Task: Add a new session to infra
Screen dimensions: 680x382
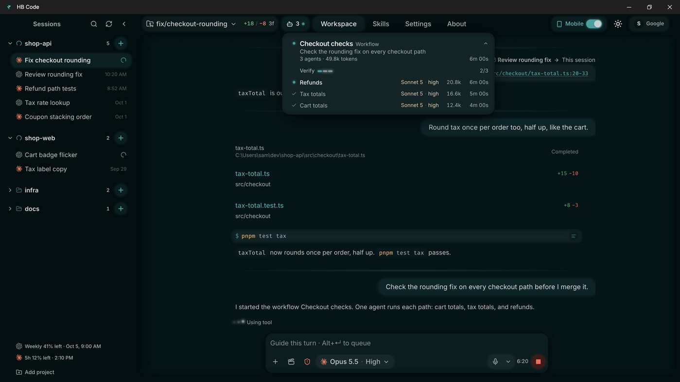Action: (121, 190)
